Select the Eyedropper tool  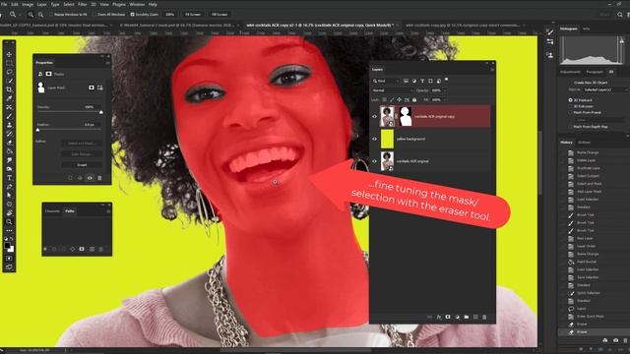pyautogui.click(x=9, y=98)
